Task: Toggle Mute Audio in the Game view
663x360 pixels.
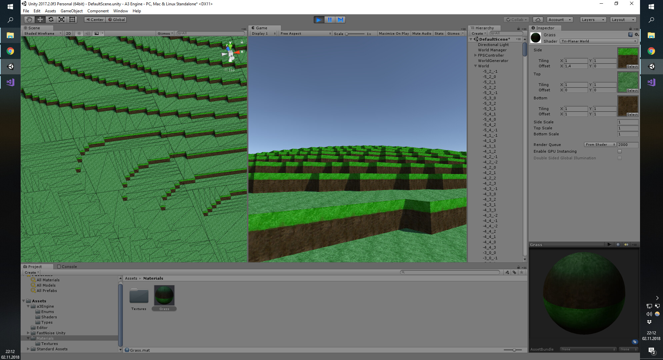Action: (421, 33)
